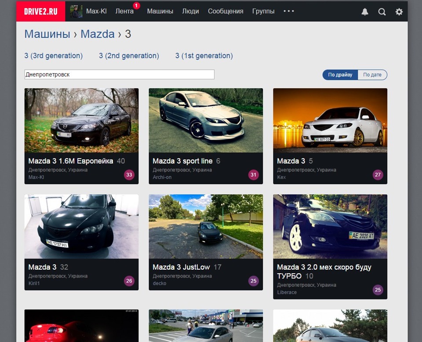
Task: Open drive score badge on decko card
Action: (254, 281)
